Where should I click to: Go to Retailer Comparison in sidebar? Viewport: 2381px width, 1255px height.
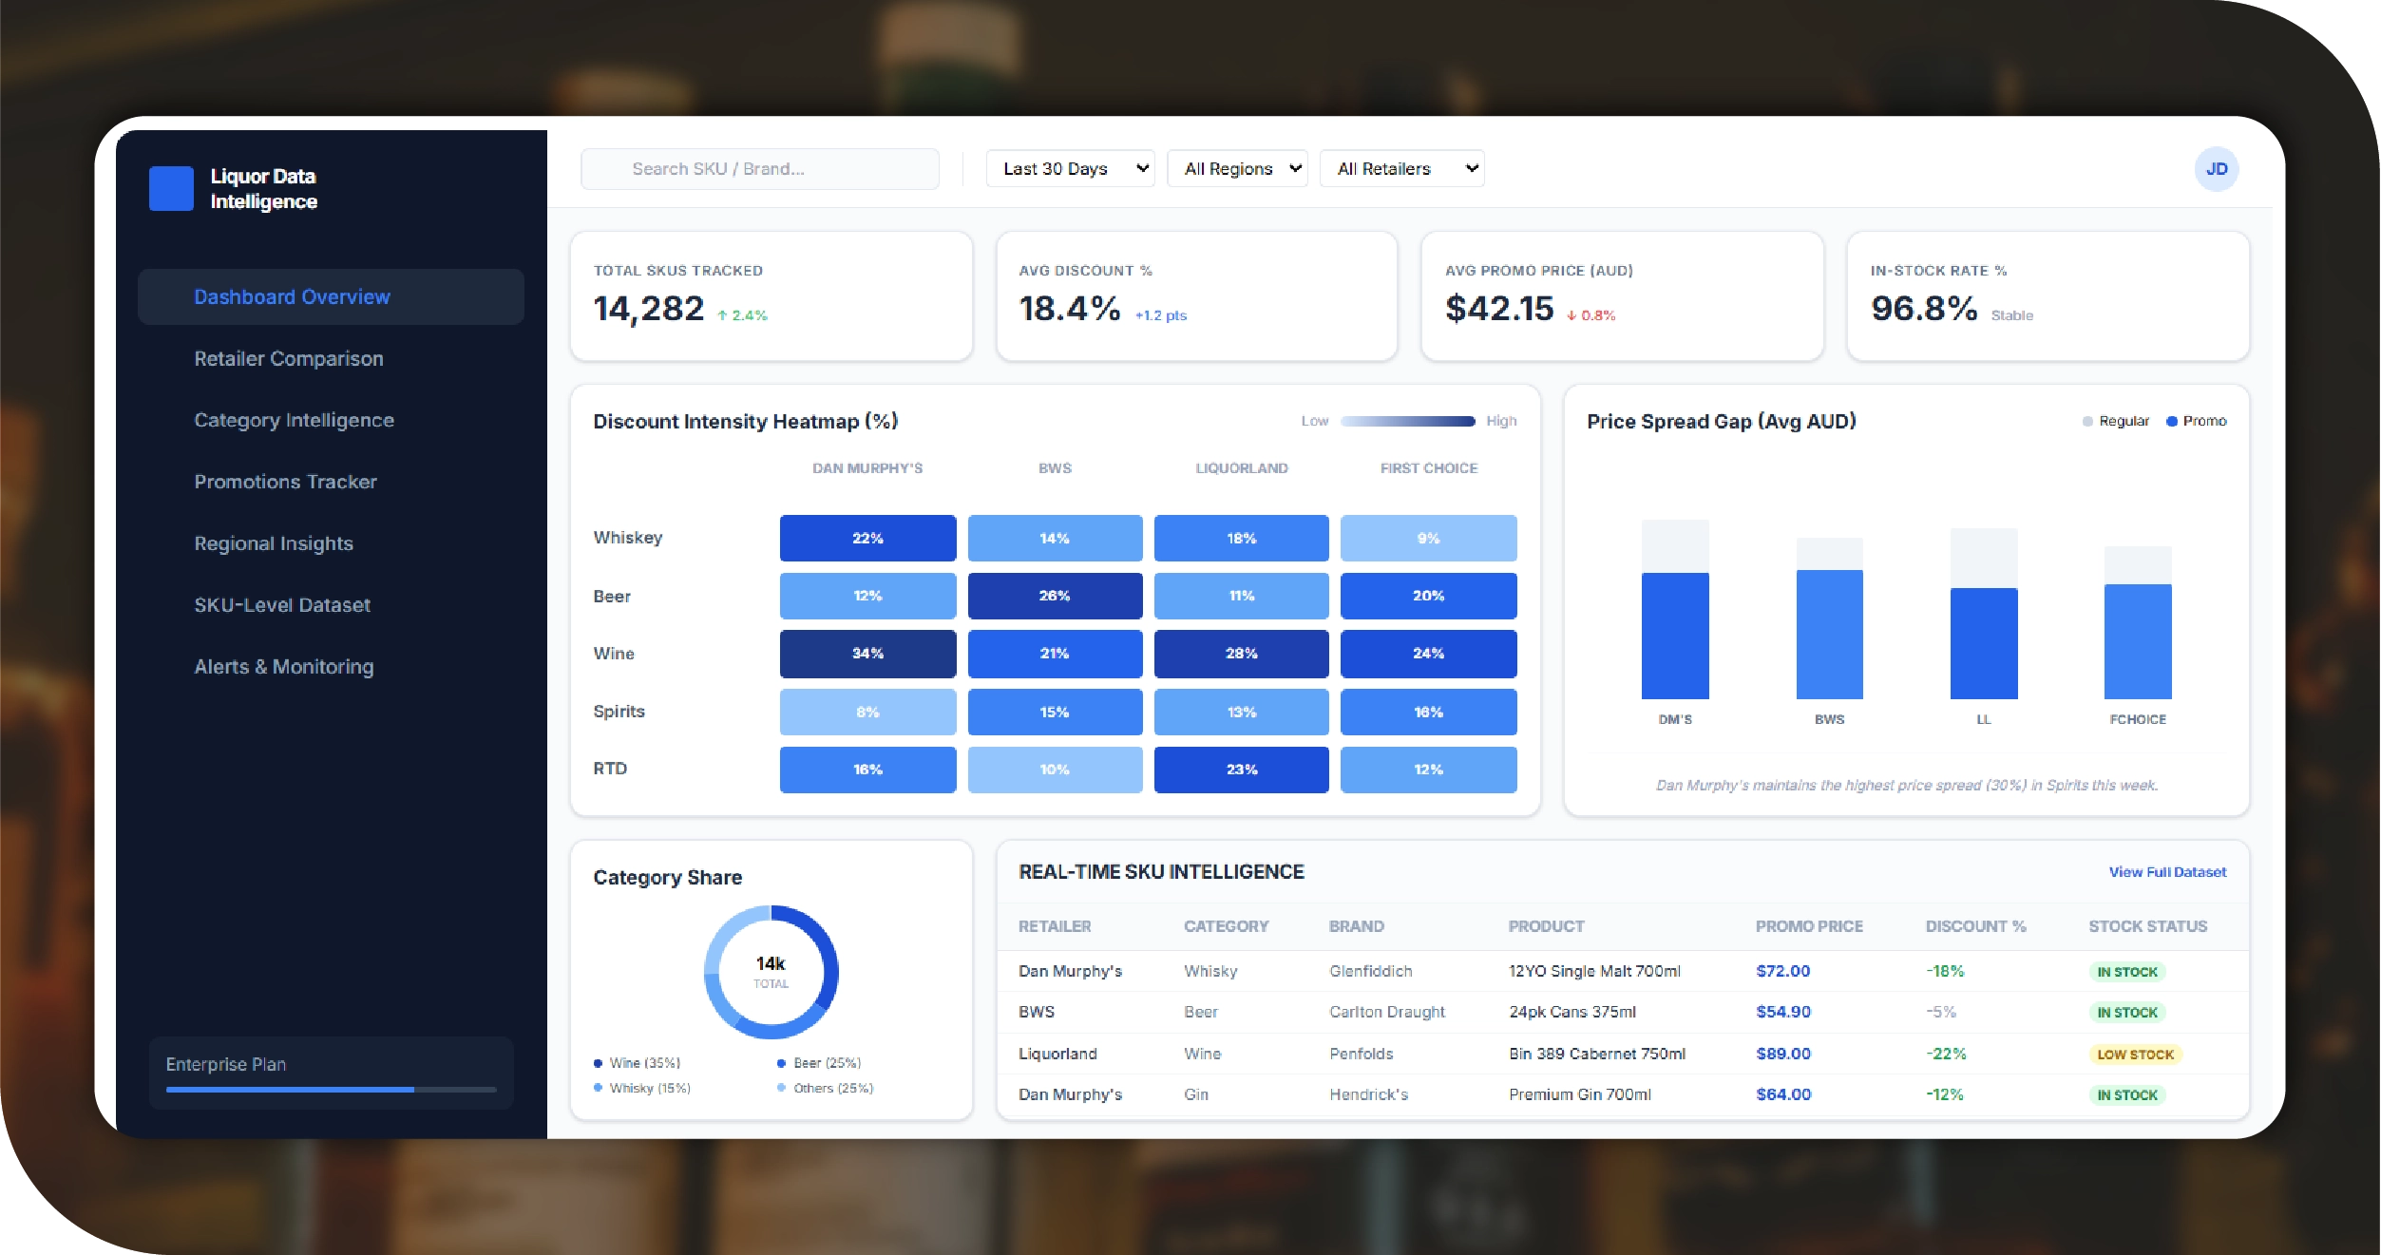289,359
